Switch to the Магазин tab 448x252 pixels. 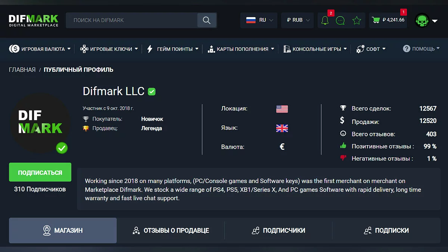coord(63,230)
